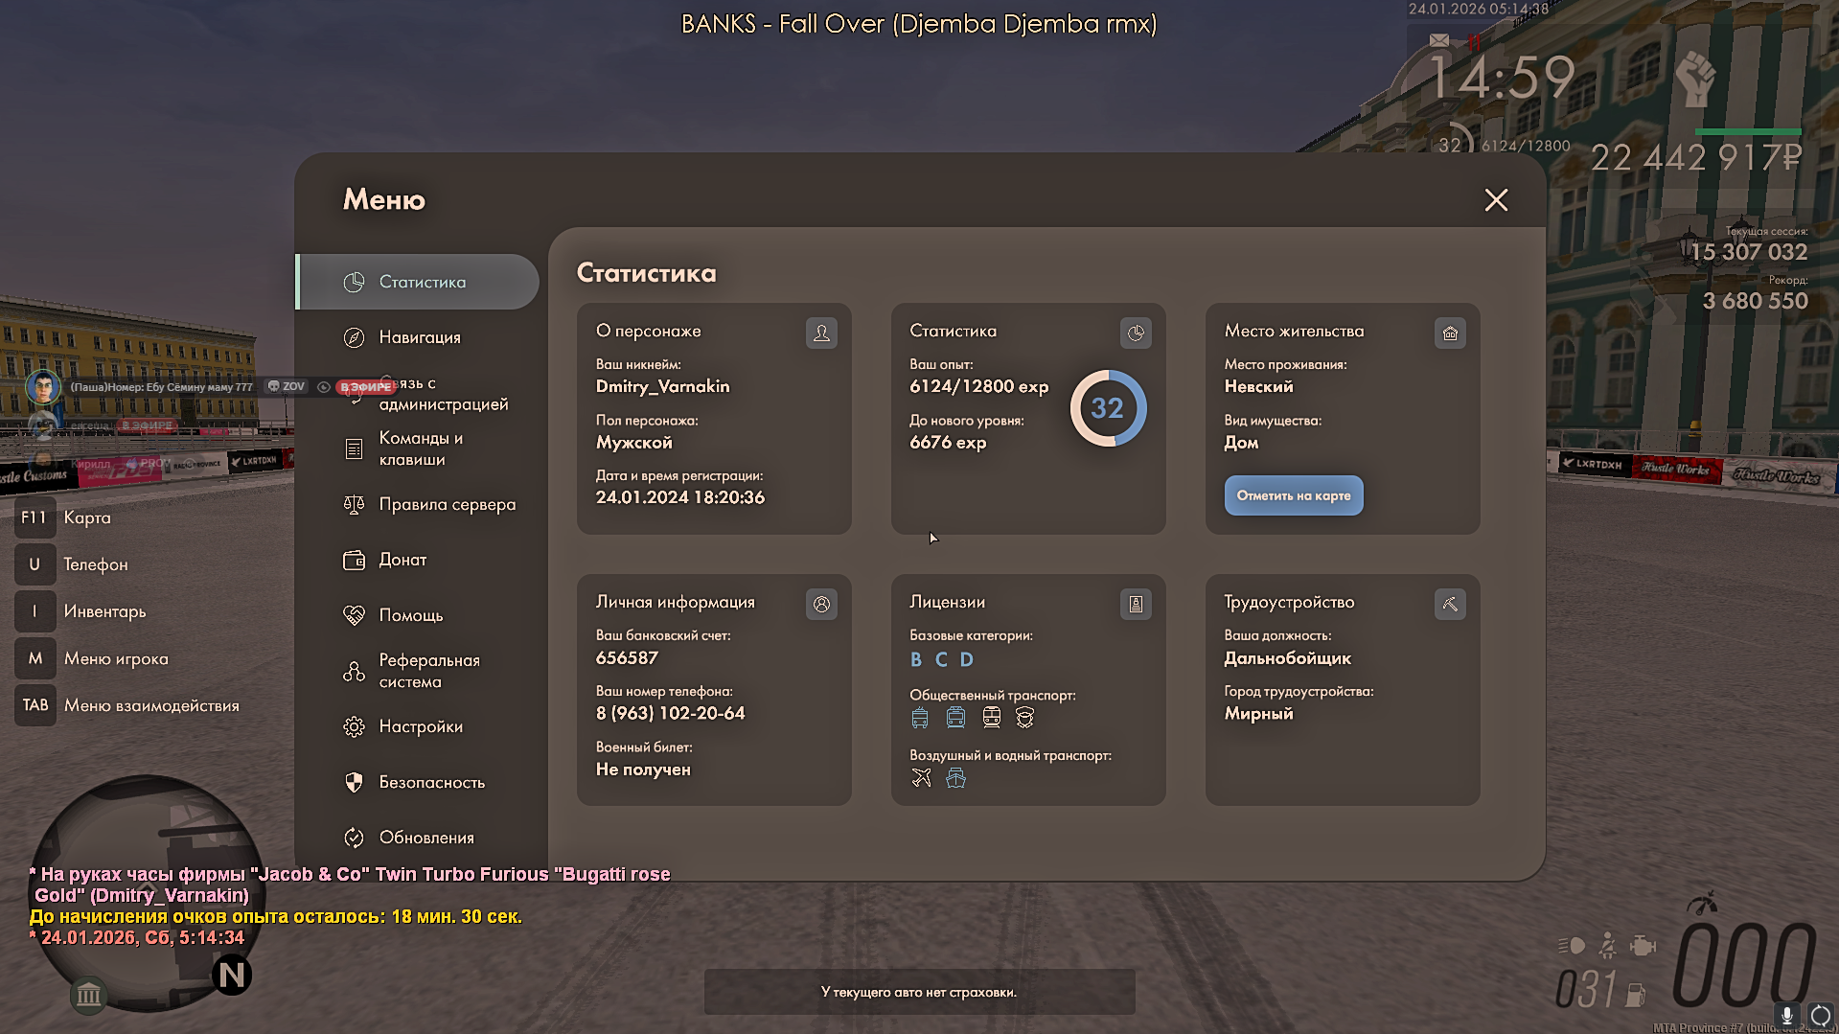
Task: Click the hammer icon in Трудоустройство card
Action: tap(1450, 604)
